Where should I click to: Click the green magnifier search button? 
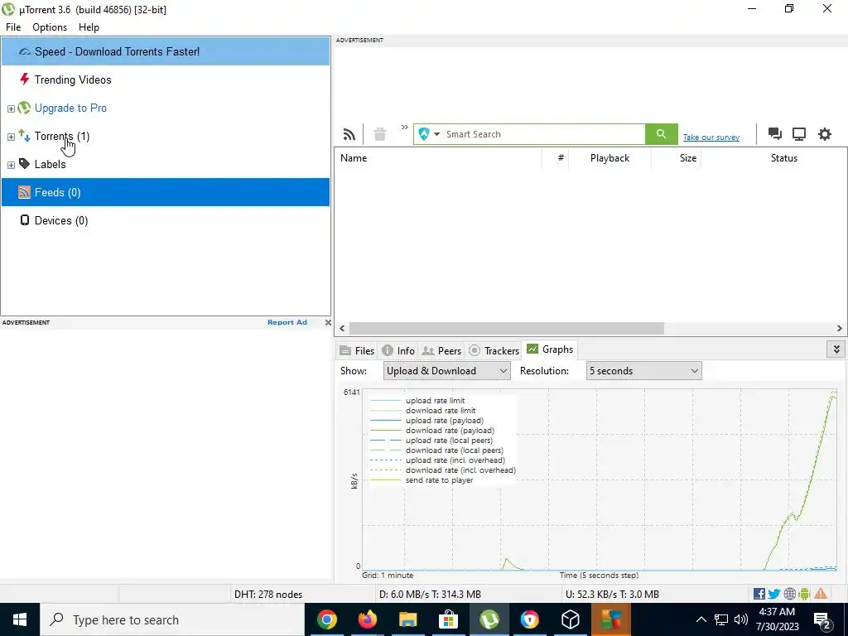click(x=661, y=134)
